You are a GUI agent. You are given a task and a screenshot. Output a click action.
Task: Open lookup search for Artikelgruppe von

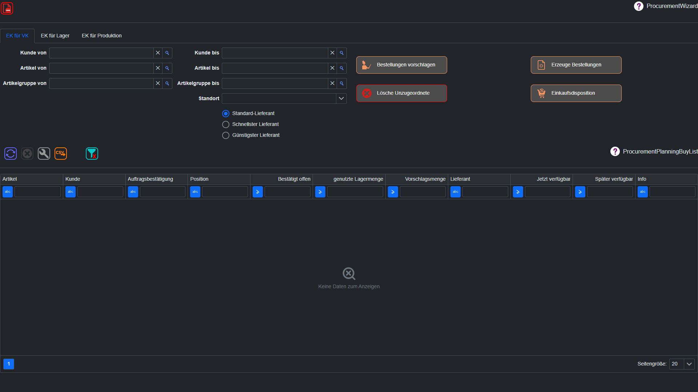[x=167, y=83]
